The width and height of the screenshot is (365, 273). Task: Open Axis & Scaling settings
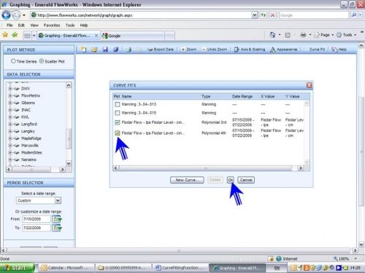click(250, 50)
